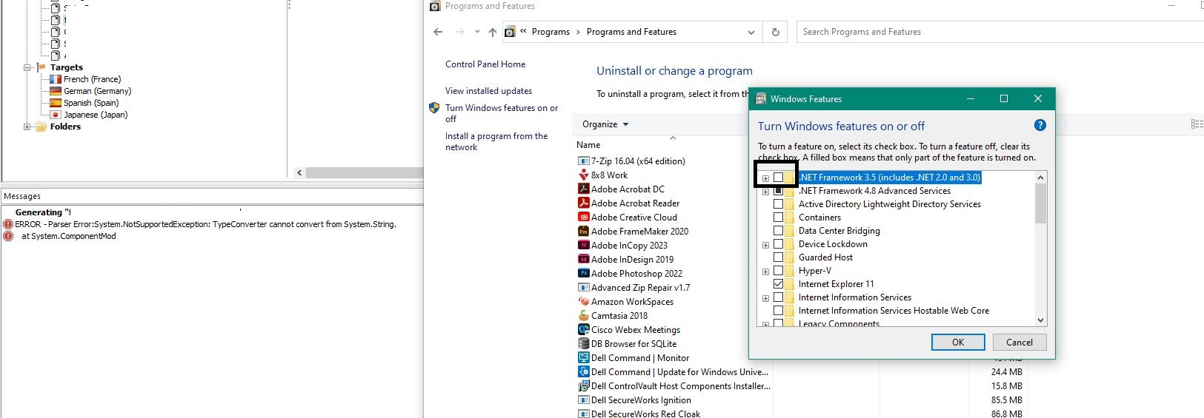Select the Cisco Webex Meetings icon

point(584,329)
